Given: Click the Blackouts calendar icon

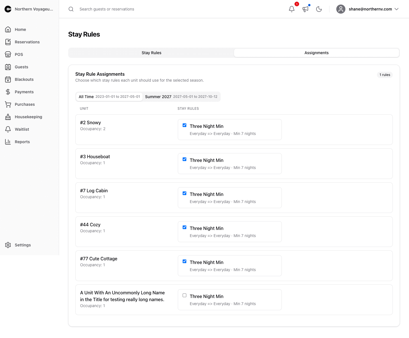Looking at the screenshot, I should [8, 79].
